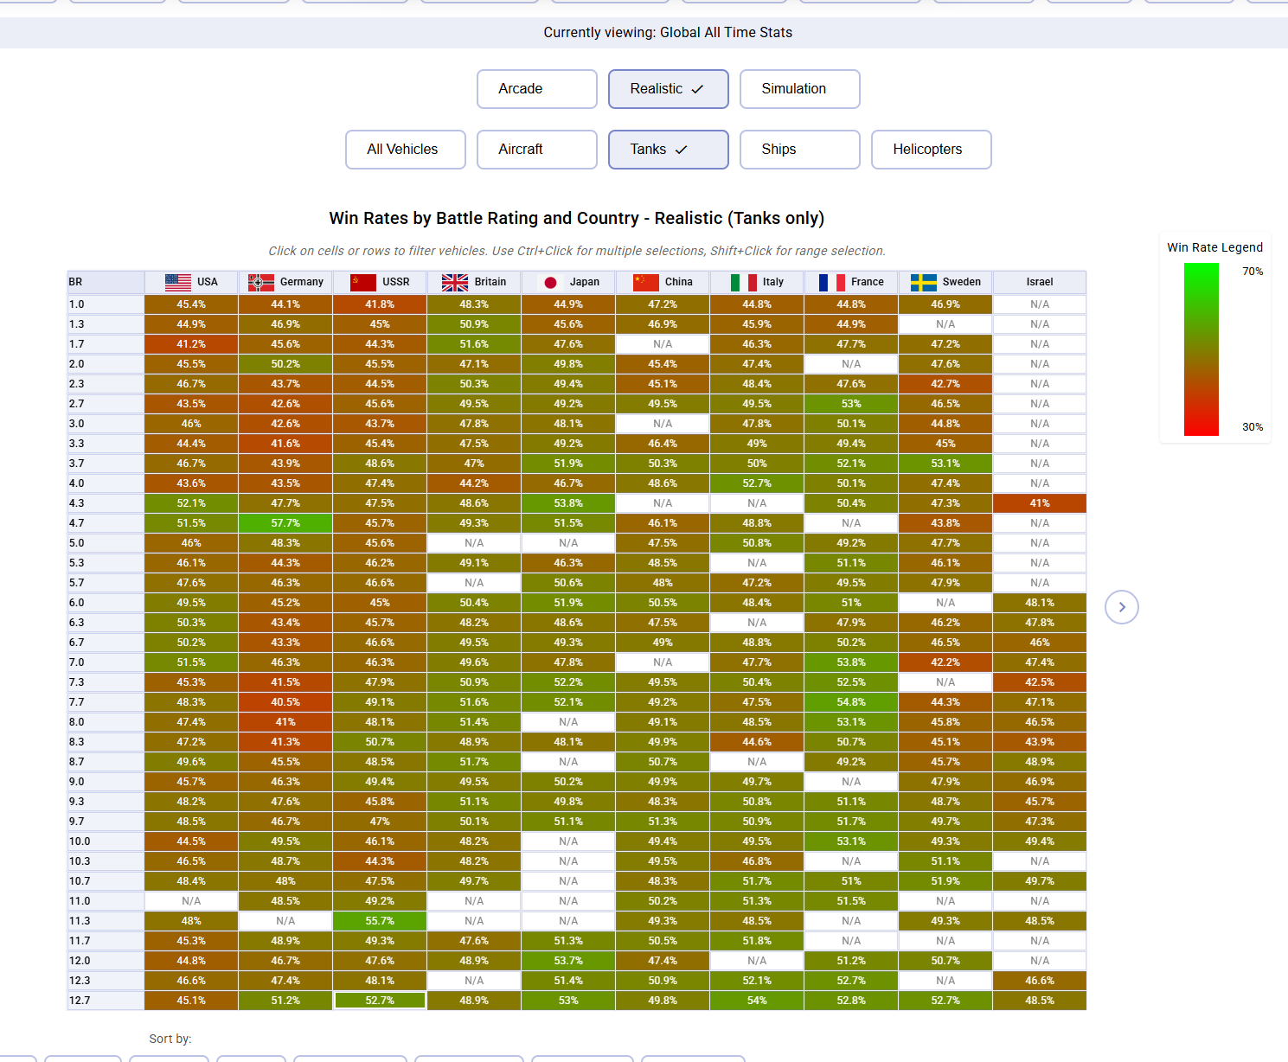Click the win rate legend gradient bar

1201,349
